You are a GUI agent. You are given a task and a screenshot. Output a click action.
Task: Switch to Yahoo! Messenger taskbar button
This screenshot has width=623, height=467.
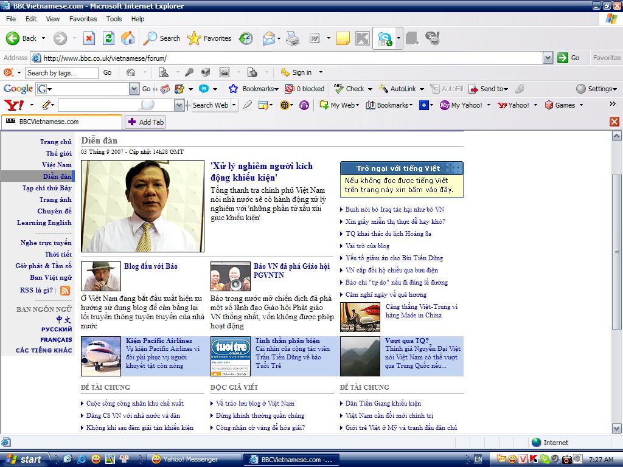coord(193,460)
